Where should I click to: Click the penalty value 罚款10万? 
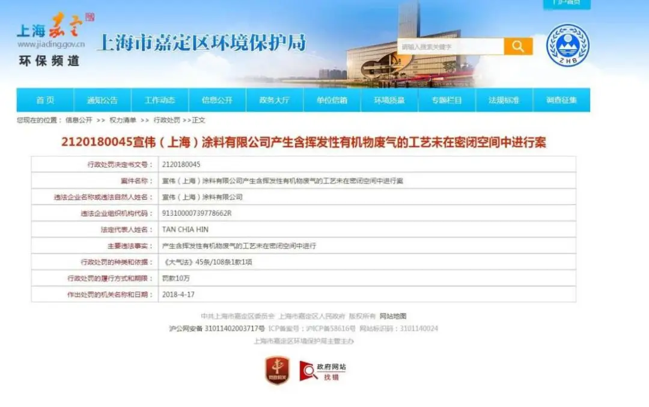tap(176, 278)
